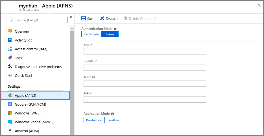Switch authentication mode to Certificate
264x136 pixels.
91,34
